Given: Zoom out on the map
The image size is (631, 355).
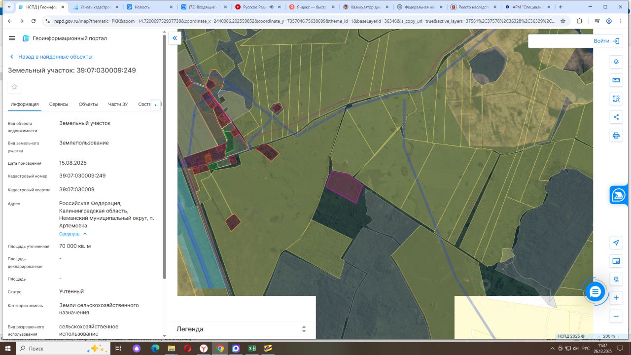Looking at the screenshot, I should click(x=616, y=317).
